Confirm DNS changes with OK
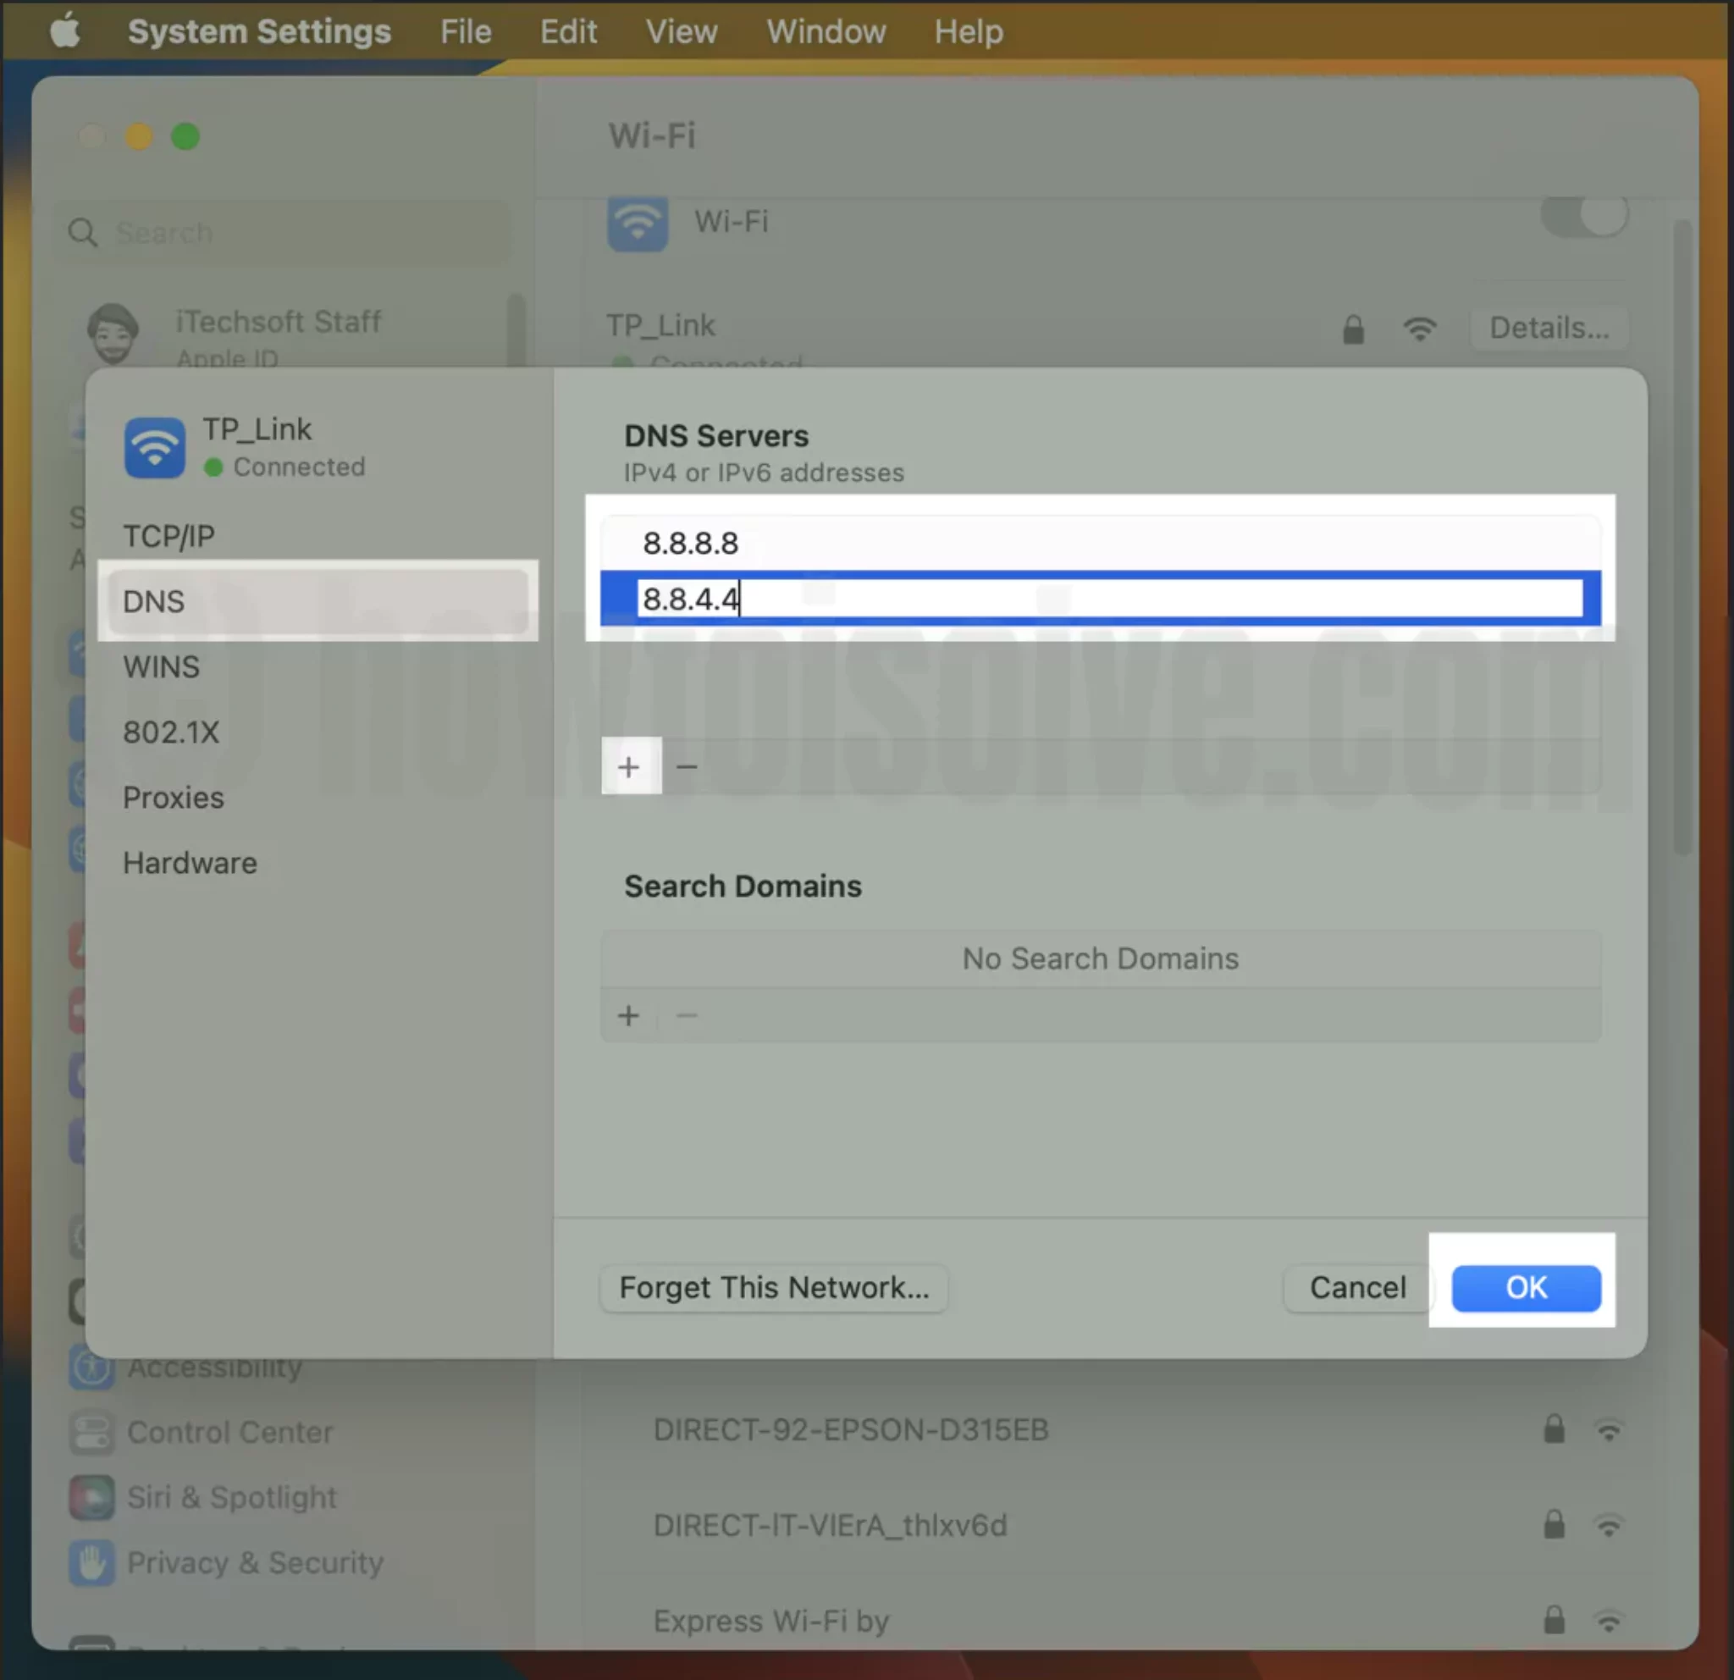Image resolution: width=1734 pixels, height=1680 pixels. point(1526,1287)
